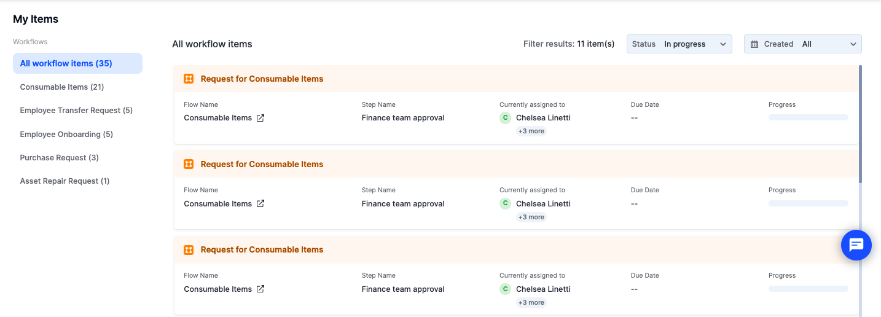Click external link icon in second Consumable Items row

[260, 203]
